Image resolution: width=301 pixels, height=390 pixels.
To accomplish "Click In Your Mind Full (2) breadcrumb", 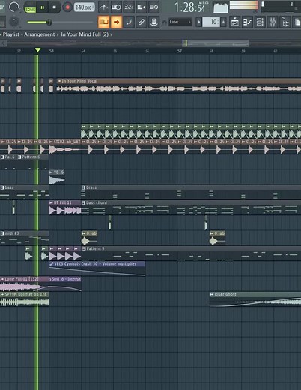I will pyautogui.click(x=85, y=34).
